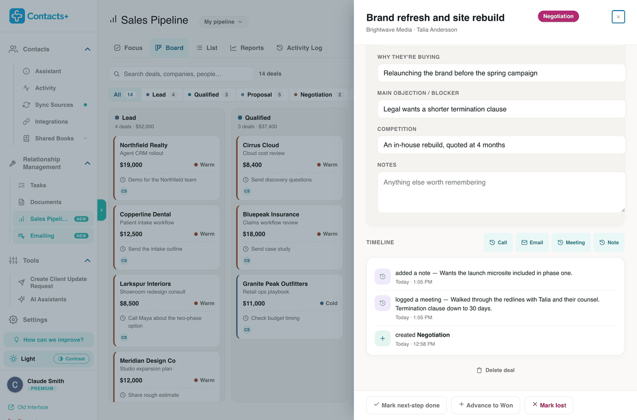
Task: Click Advance to Won
Action: coord(486,405)
